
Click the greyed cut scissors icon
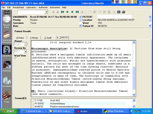pos(104,12)
